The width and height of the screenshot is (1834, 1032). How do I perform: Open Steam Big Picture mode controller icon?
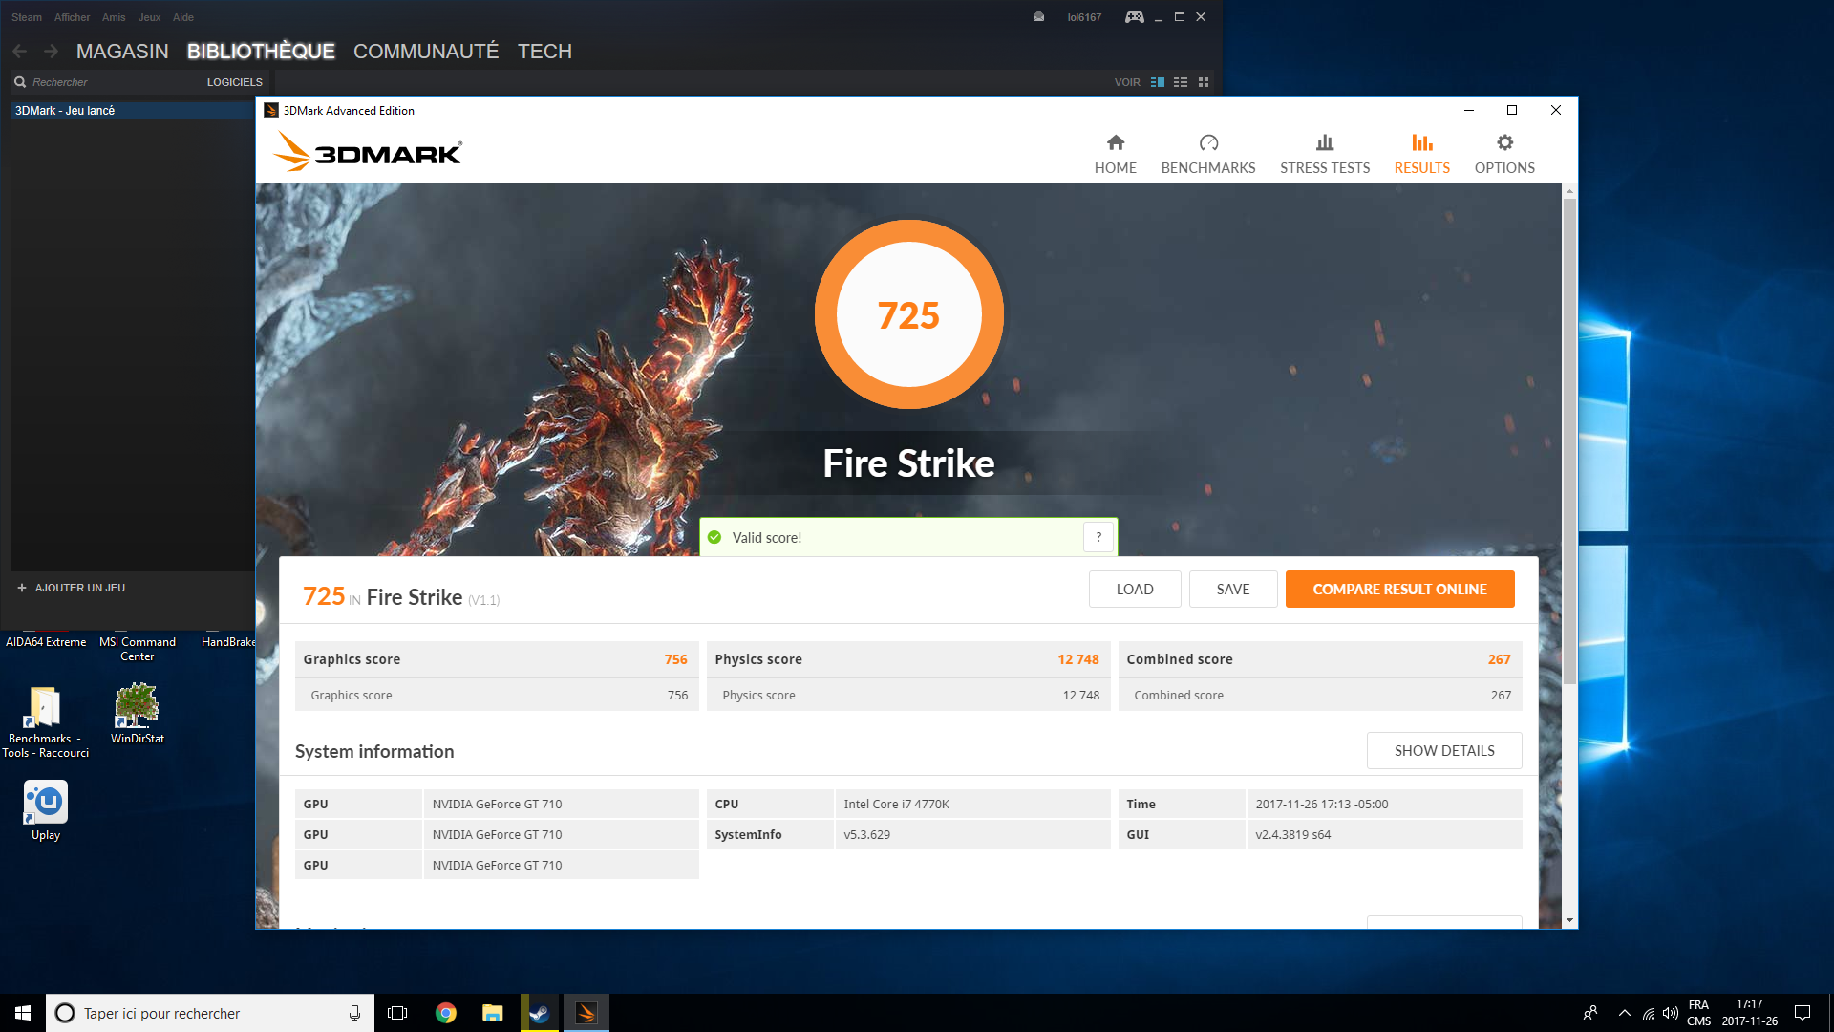click(1134, 17)
